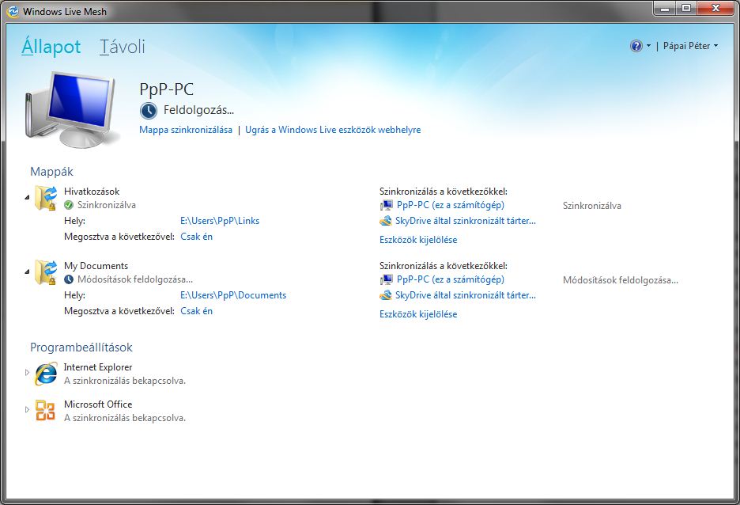Click the PpP-PC computer picture
Image resolution: width=740 pixels, height=505 pixels.
[x=71, y=108]
